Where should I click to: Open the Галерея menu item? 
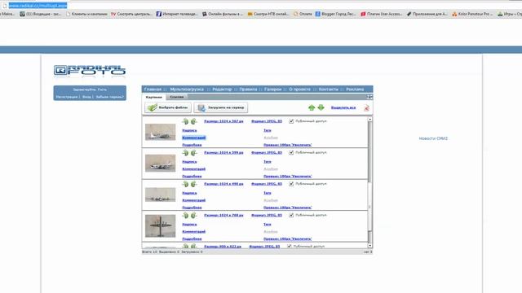point(273,90)
